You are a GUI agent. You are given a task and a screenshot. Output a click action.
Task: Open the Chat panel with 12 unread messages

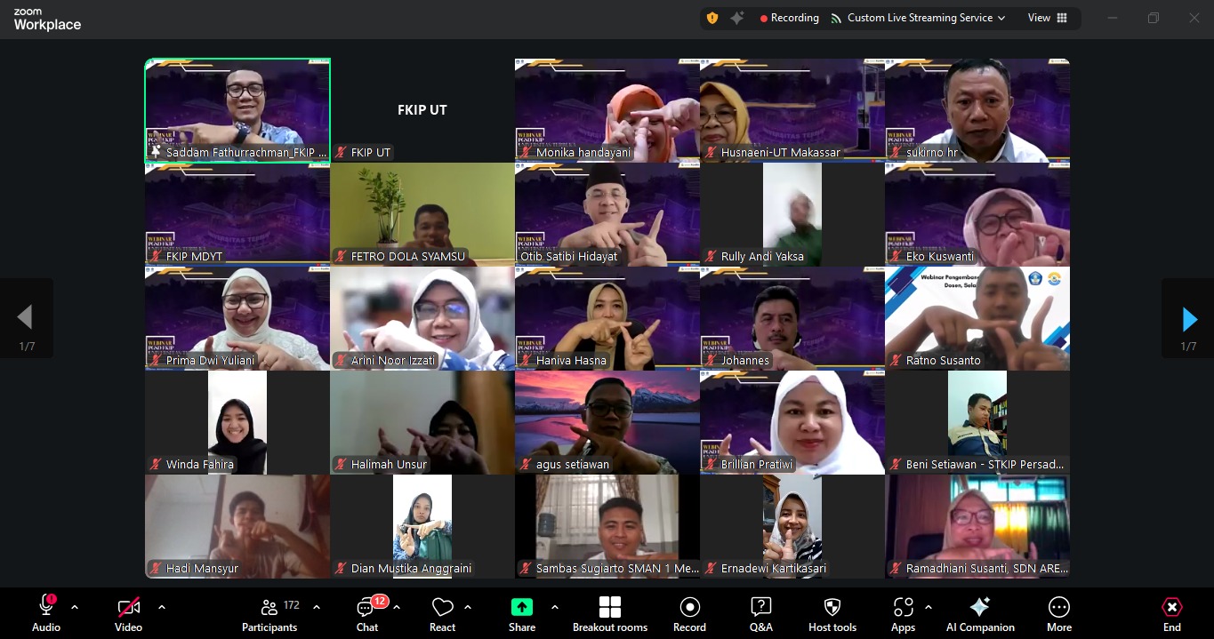(366, 613)
